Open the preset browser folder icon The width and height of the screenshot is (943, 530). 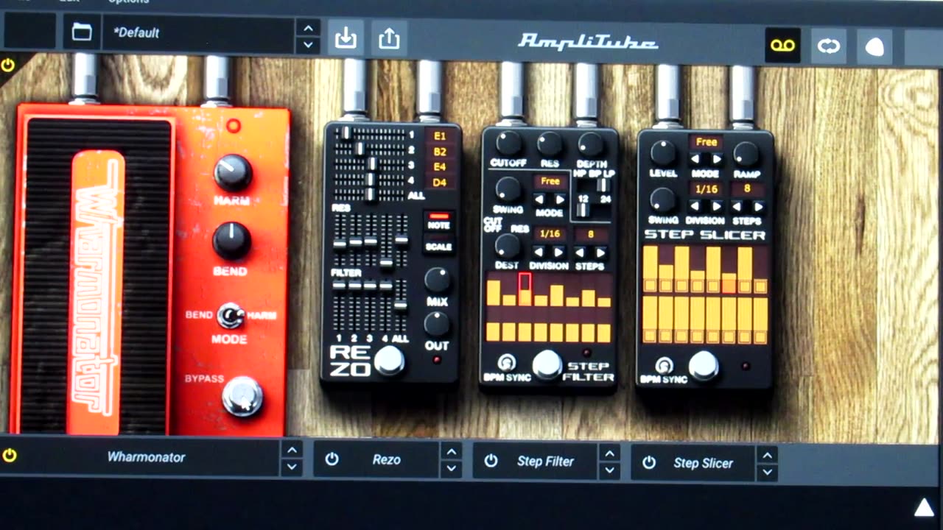point(82,32)
